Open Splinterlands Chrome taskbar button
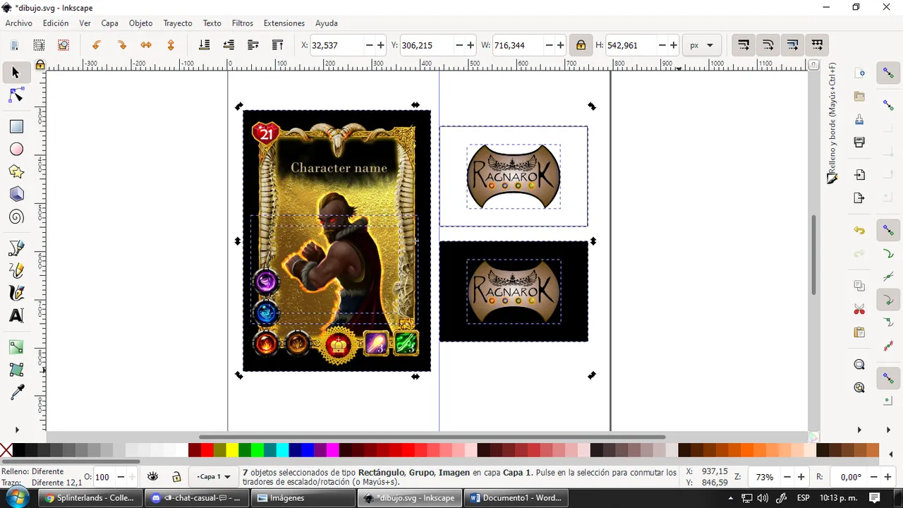 pos(90,498)
